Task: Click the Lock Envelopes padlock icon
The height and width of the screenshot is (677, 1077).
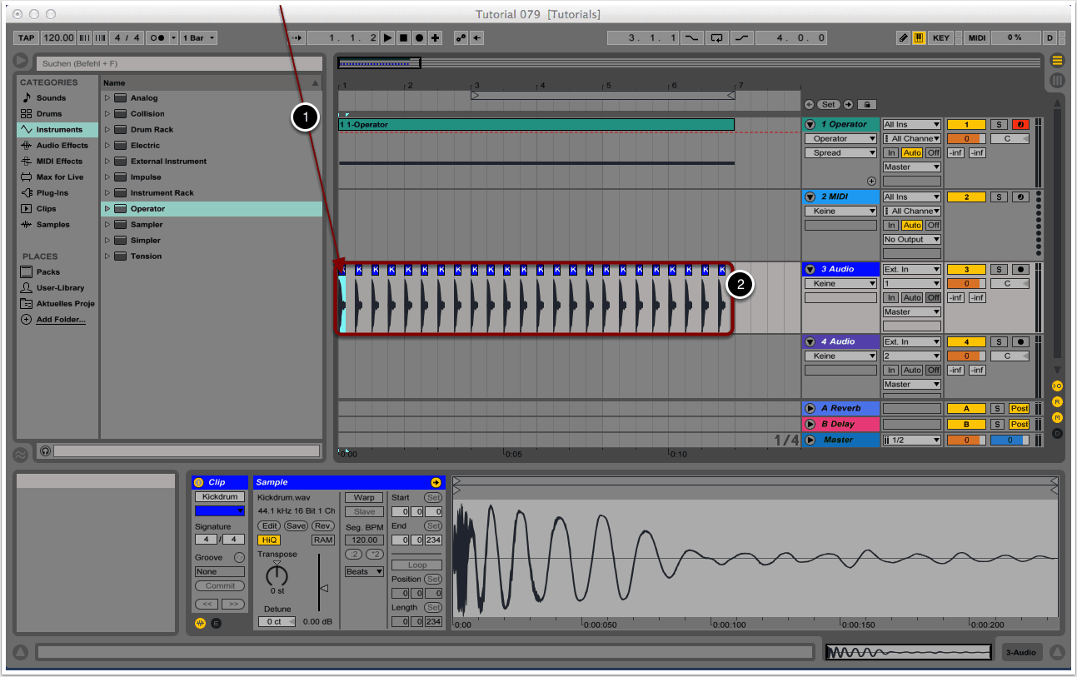Action: [865, 105]
